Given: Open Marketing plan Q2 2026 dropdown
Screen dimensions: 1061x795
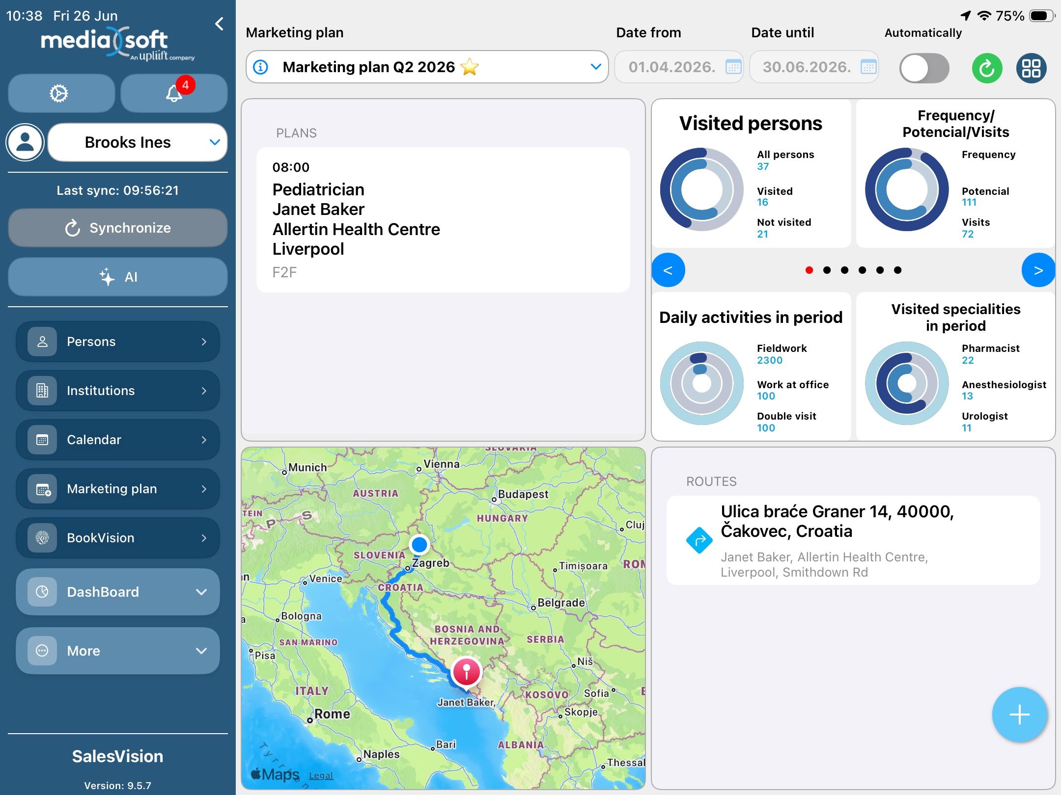Looking at the screenshot, I should pos(427,67).
